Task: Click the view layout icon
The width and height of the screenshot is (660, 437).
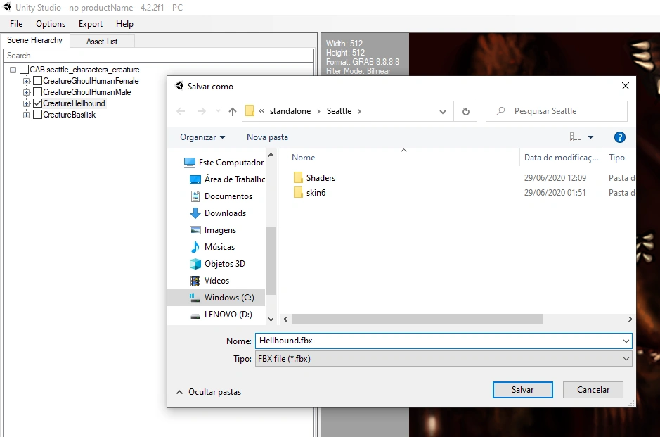Action: tap(576, 137)
